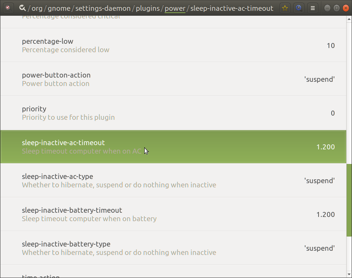352x278 pixels.
Task: Close the dconf Editor window
Action: click(x=345, y=8)
